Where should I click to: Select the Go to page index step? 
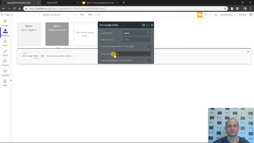coord(30,56)
